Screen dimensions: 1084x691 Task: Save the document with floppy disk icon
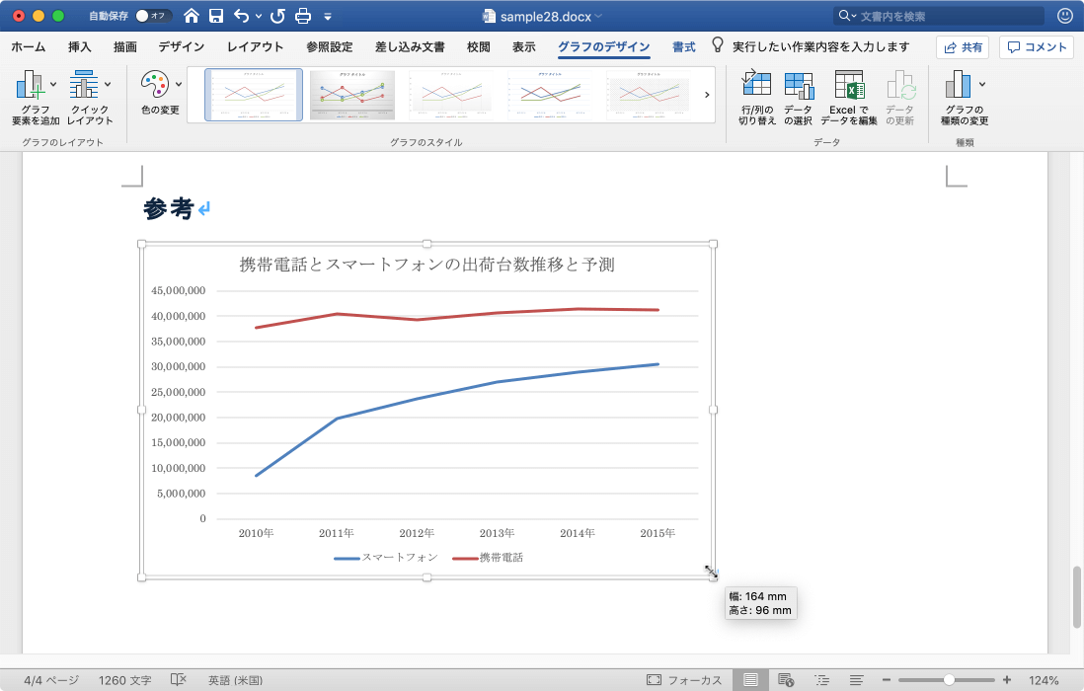(x=216, y=16)
